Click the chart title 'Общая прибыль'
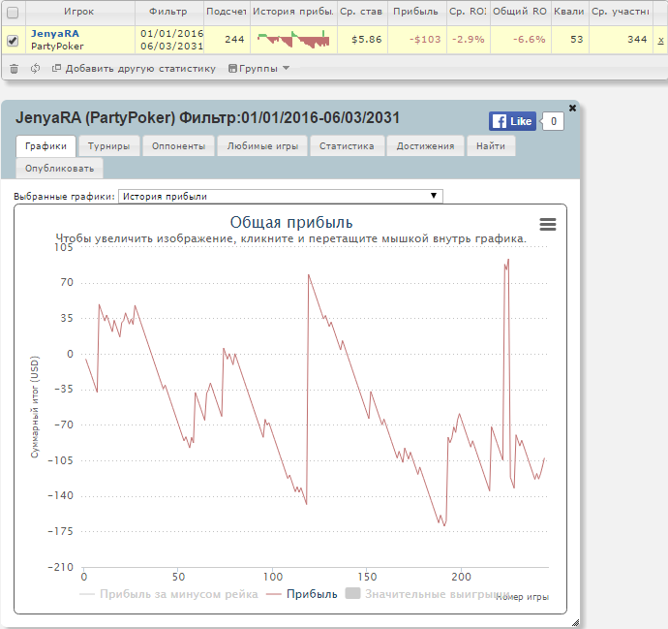The image size is (668, 629). [x=291, y=223]
